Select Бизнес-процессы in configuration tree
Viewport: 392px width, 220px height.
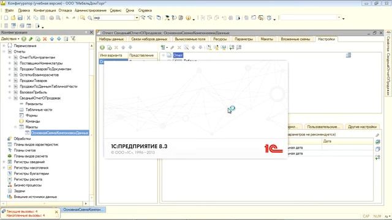(28, 185)
